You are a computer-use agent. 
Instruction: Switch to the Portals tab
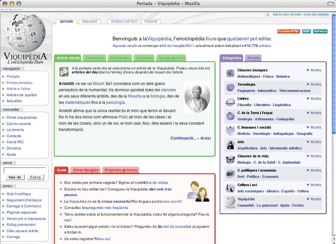253,58
